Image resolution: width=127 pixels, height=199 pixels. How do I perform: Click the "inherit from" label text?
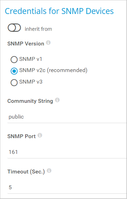point(38,29)
